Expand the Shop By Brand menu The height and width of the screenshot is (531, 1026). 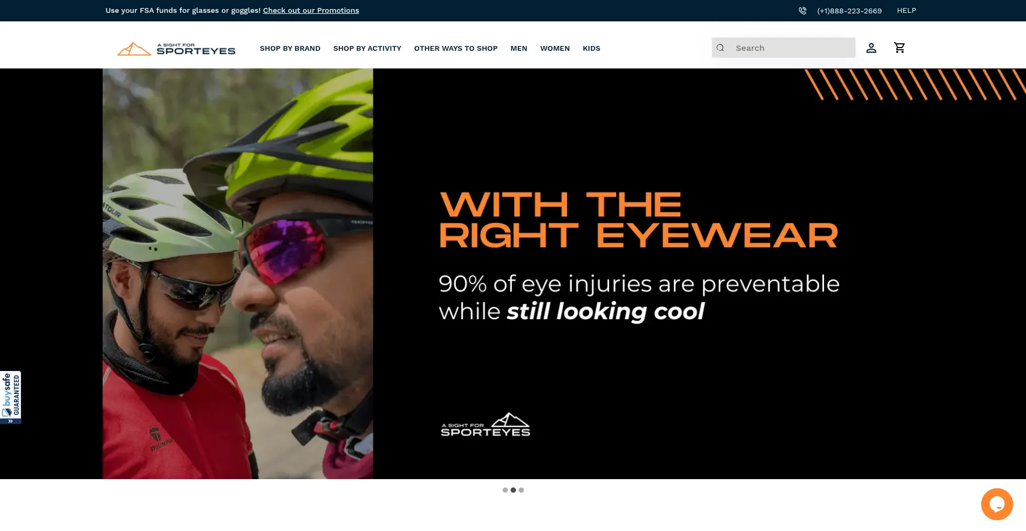[x=290, y=48]
